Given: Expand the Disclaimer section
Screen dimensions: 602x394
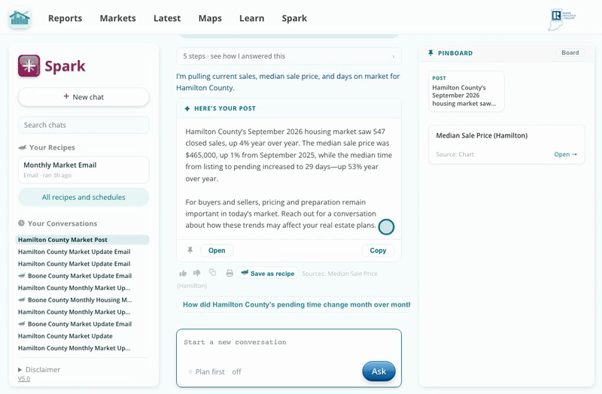Looking at the screenshot, I should tap(39, 369).
